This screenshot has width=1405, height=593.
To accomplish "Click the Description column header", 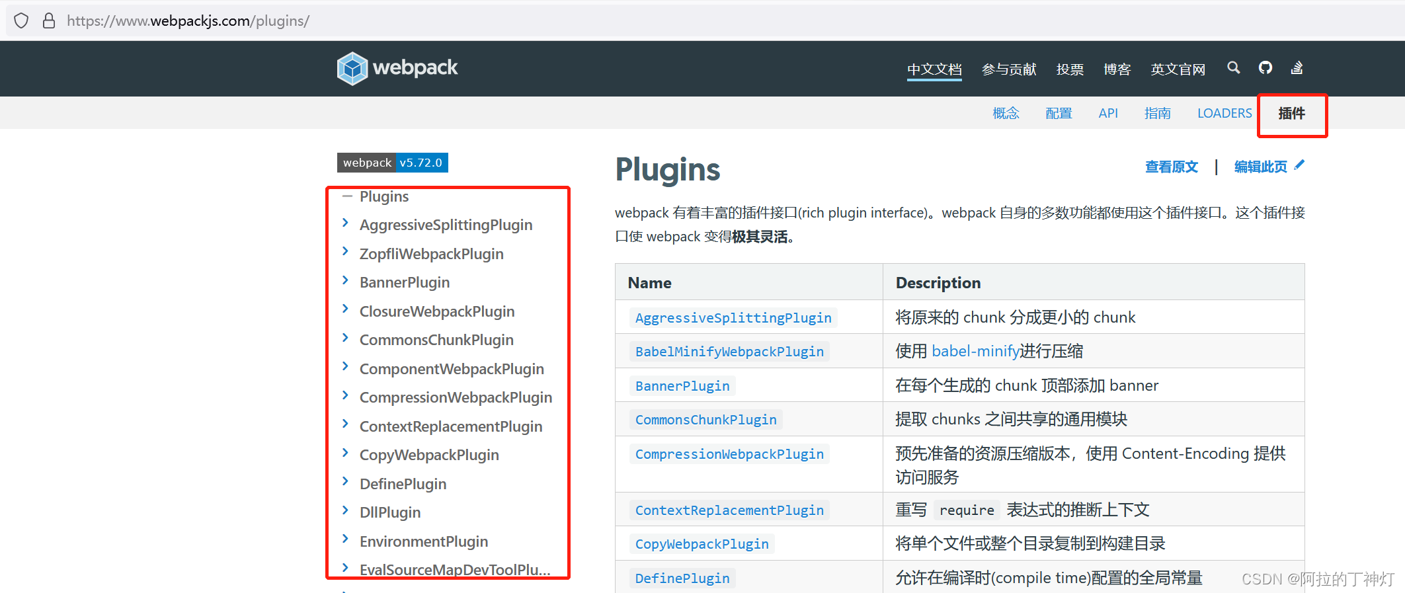I will coord(938,283).
